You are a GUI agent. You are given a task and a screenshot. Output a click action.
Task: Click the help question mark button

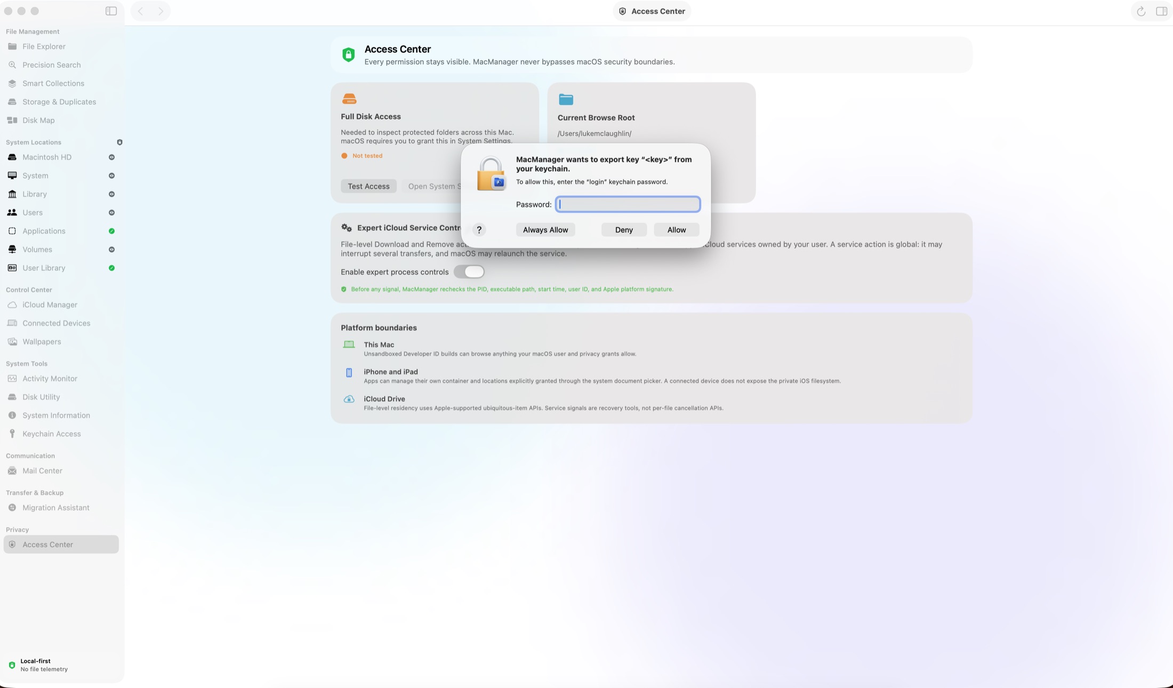coord(479,230)
